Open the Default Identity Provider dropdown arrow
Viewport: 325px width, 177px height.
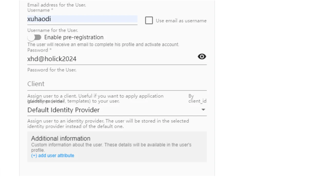point(203,110)
